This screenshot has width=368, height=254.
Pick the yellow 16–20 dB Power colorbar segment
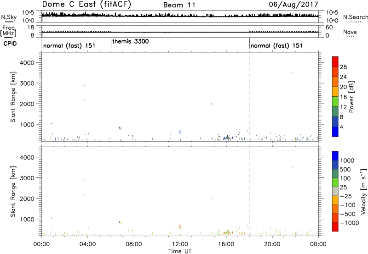tap(335, 91)
